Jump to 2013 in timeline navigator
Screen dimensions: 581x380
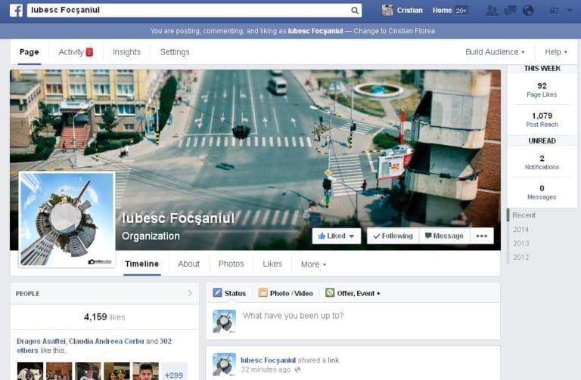[520, 243]
